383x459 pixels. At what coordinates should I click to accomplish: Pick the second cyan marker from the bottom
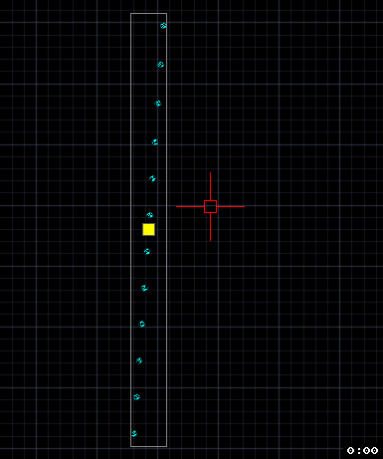(x=136, y=397)
